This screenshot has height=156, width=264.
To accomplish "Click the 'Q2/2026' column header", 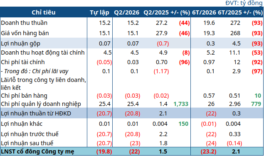I will [x=127, y=12].
